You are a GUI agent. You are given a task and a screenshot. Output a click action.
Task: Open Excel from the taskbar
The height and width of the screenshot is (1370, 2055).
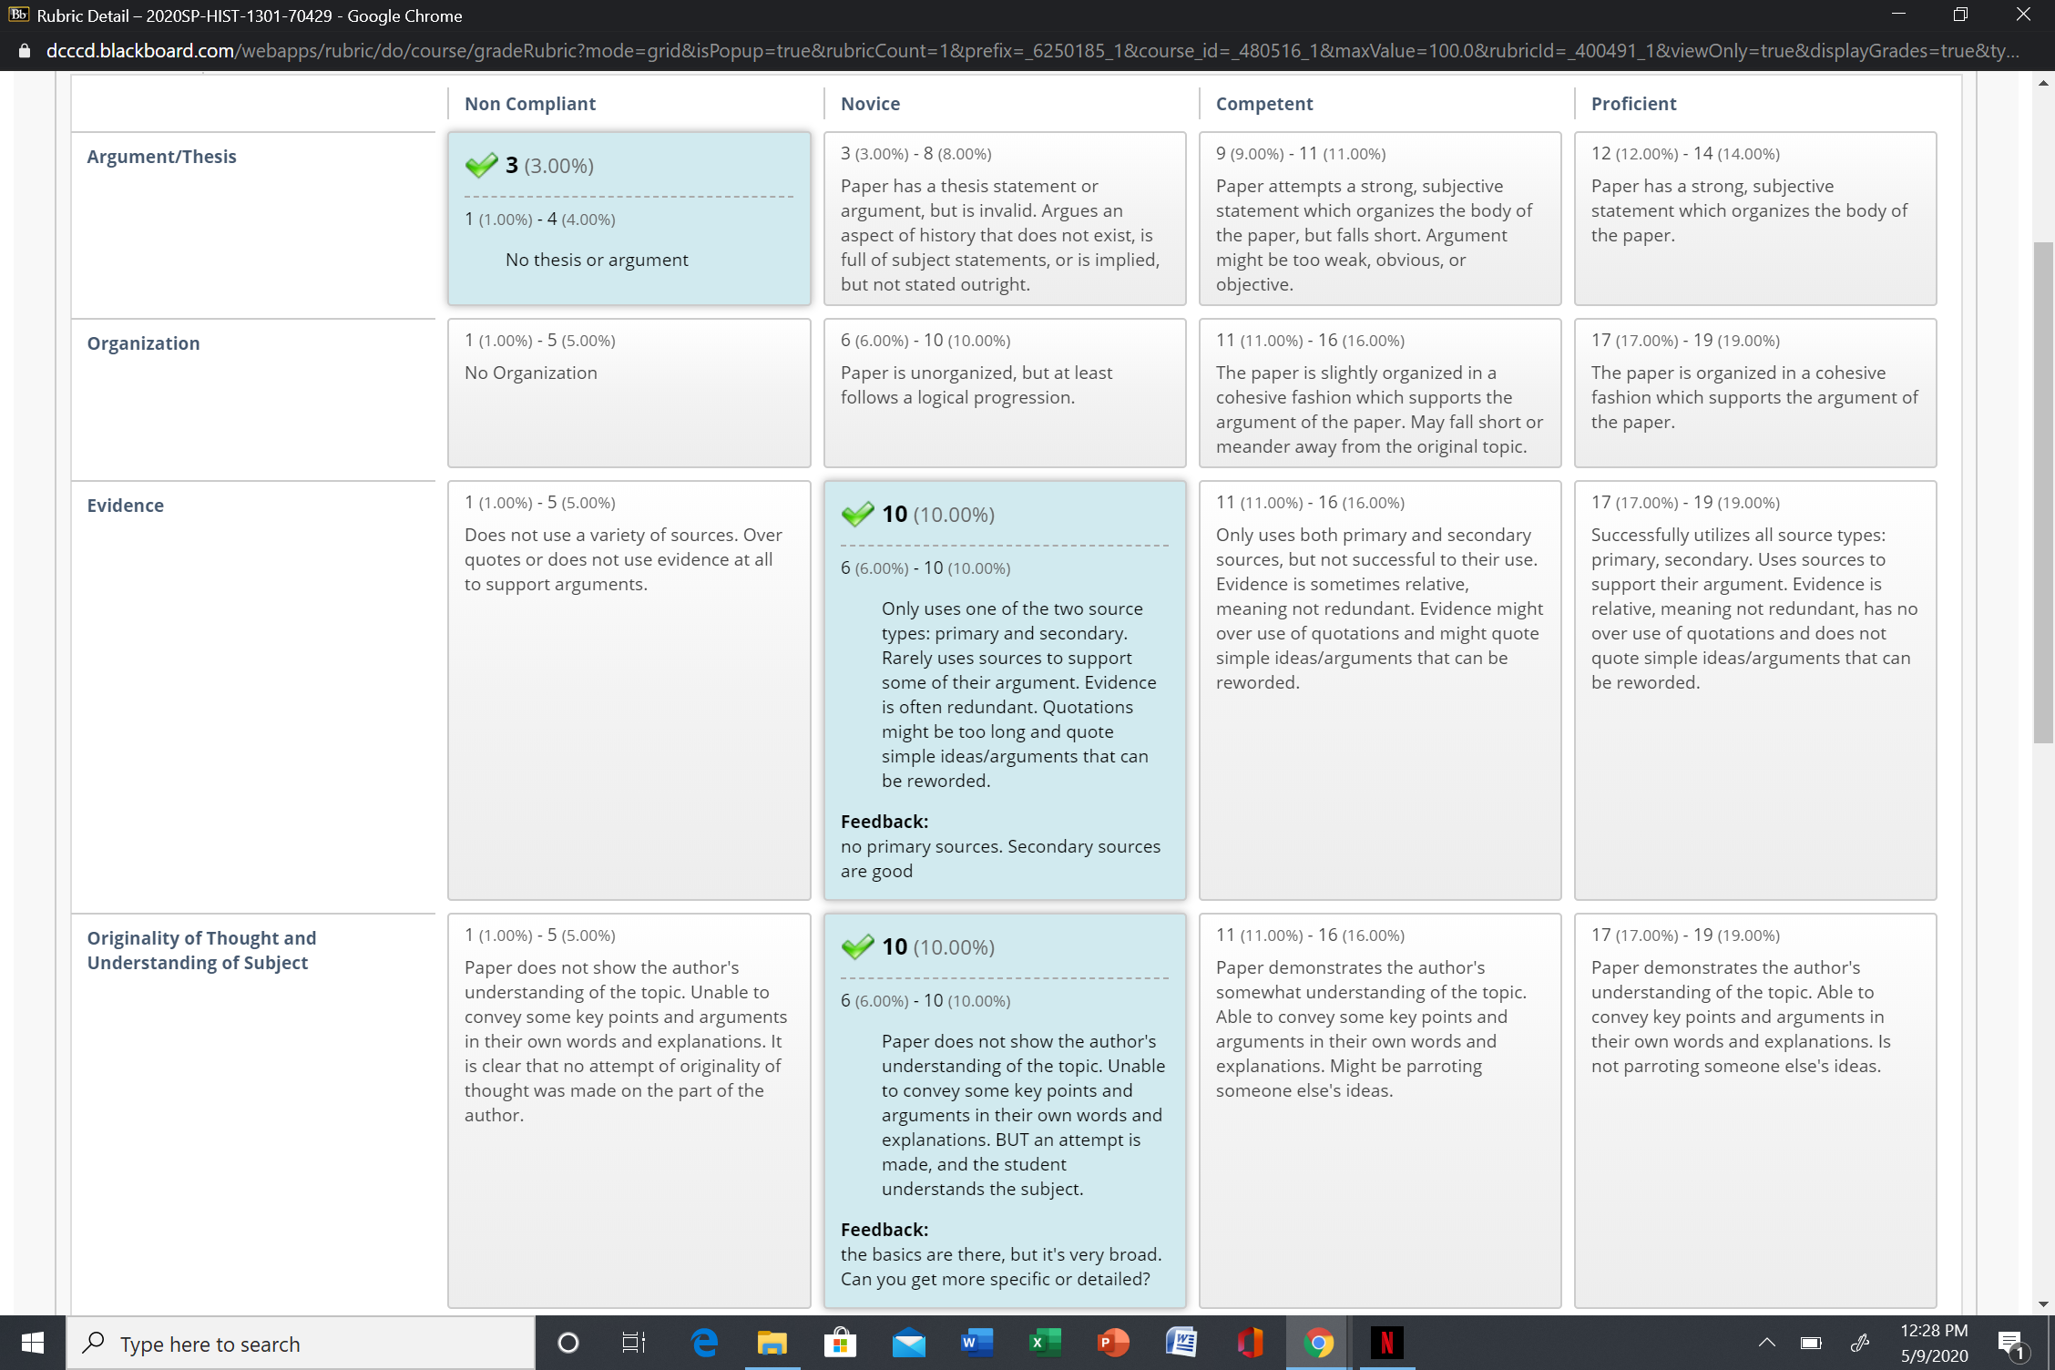coord(1045,1343)
